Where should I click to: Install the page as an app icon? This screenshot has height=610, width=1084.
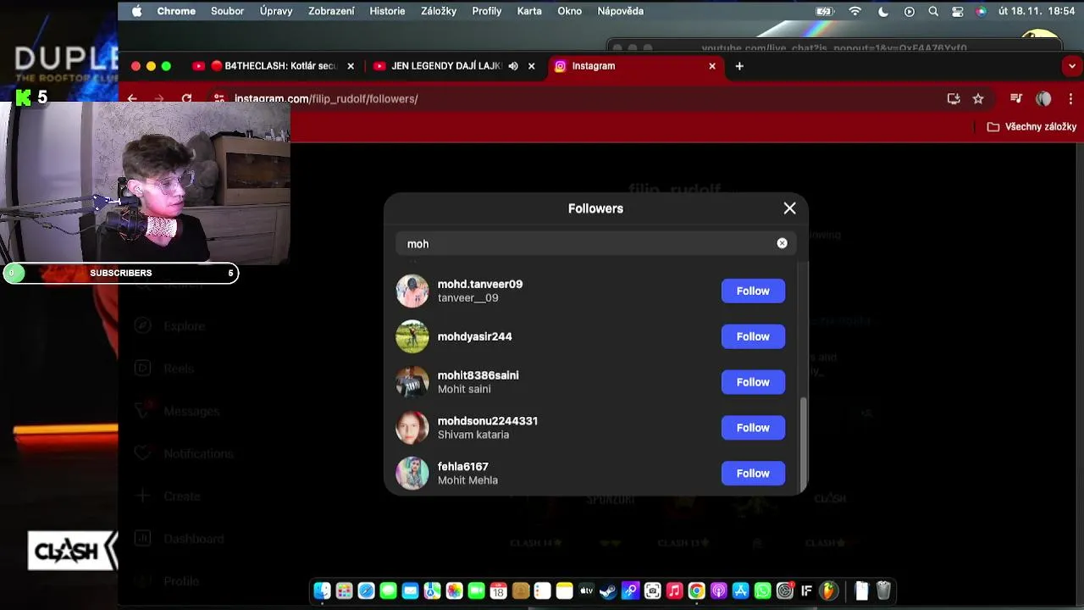[x=954, y=99]
